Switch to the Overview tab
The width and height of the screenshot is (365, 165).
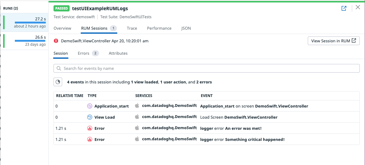[x=62, y=28]
